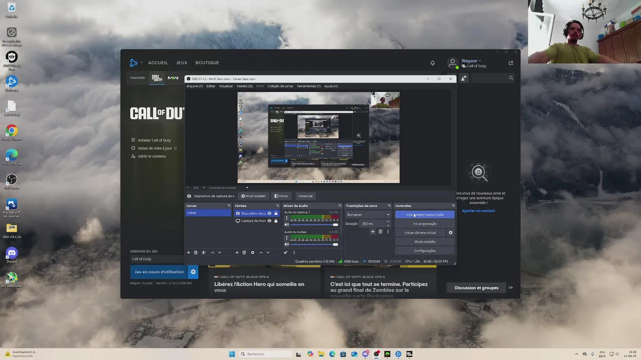Move source down using the Fontes down arrow
The width and height of the screenshot is (641, 360).
click(x=268, y=252)
